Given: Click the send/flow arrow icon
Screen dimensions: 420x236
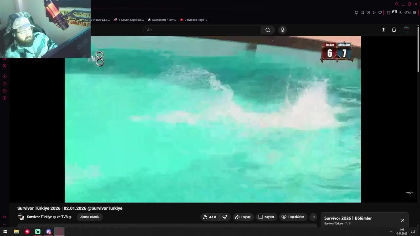Looking at the screenshot, I should click(374, 12).
